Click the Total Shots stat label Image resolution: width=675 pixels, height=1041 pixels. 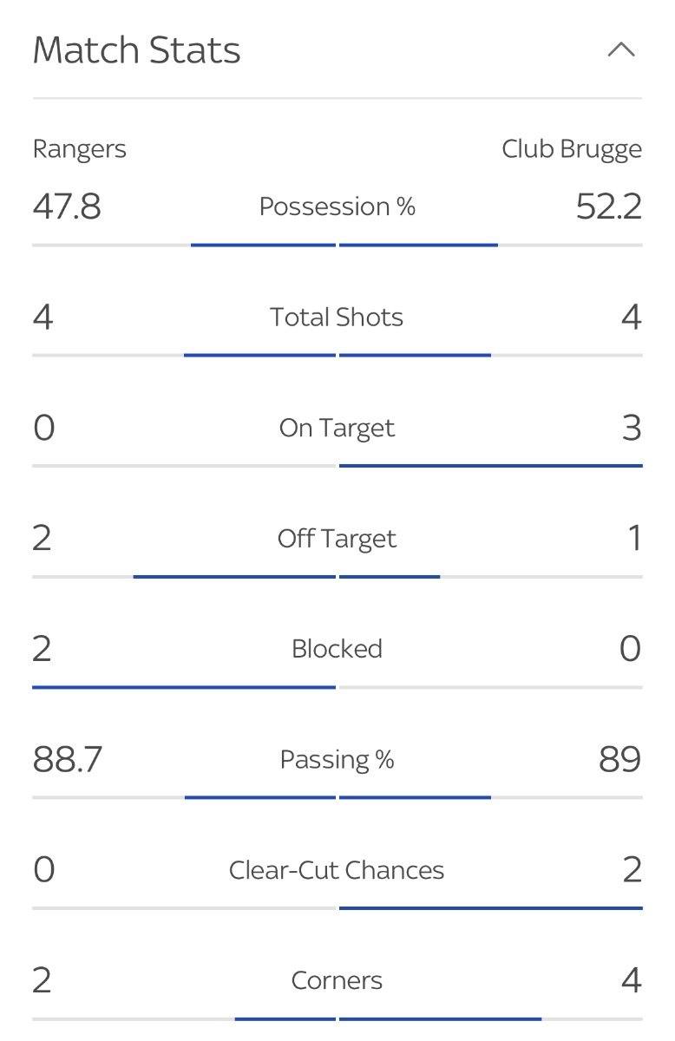coord(337,318)
